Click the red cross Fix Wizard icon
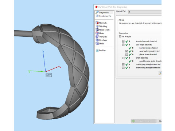 pyautogui.click(x=96, y=7)
